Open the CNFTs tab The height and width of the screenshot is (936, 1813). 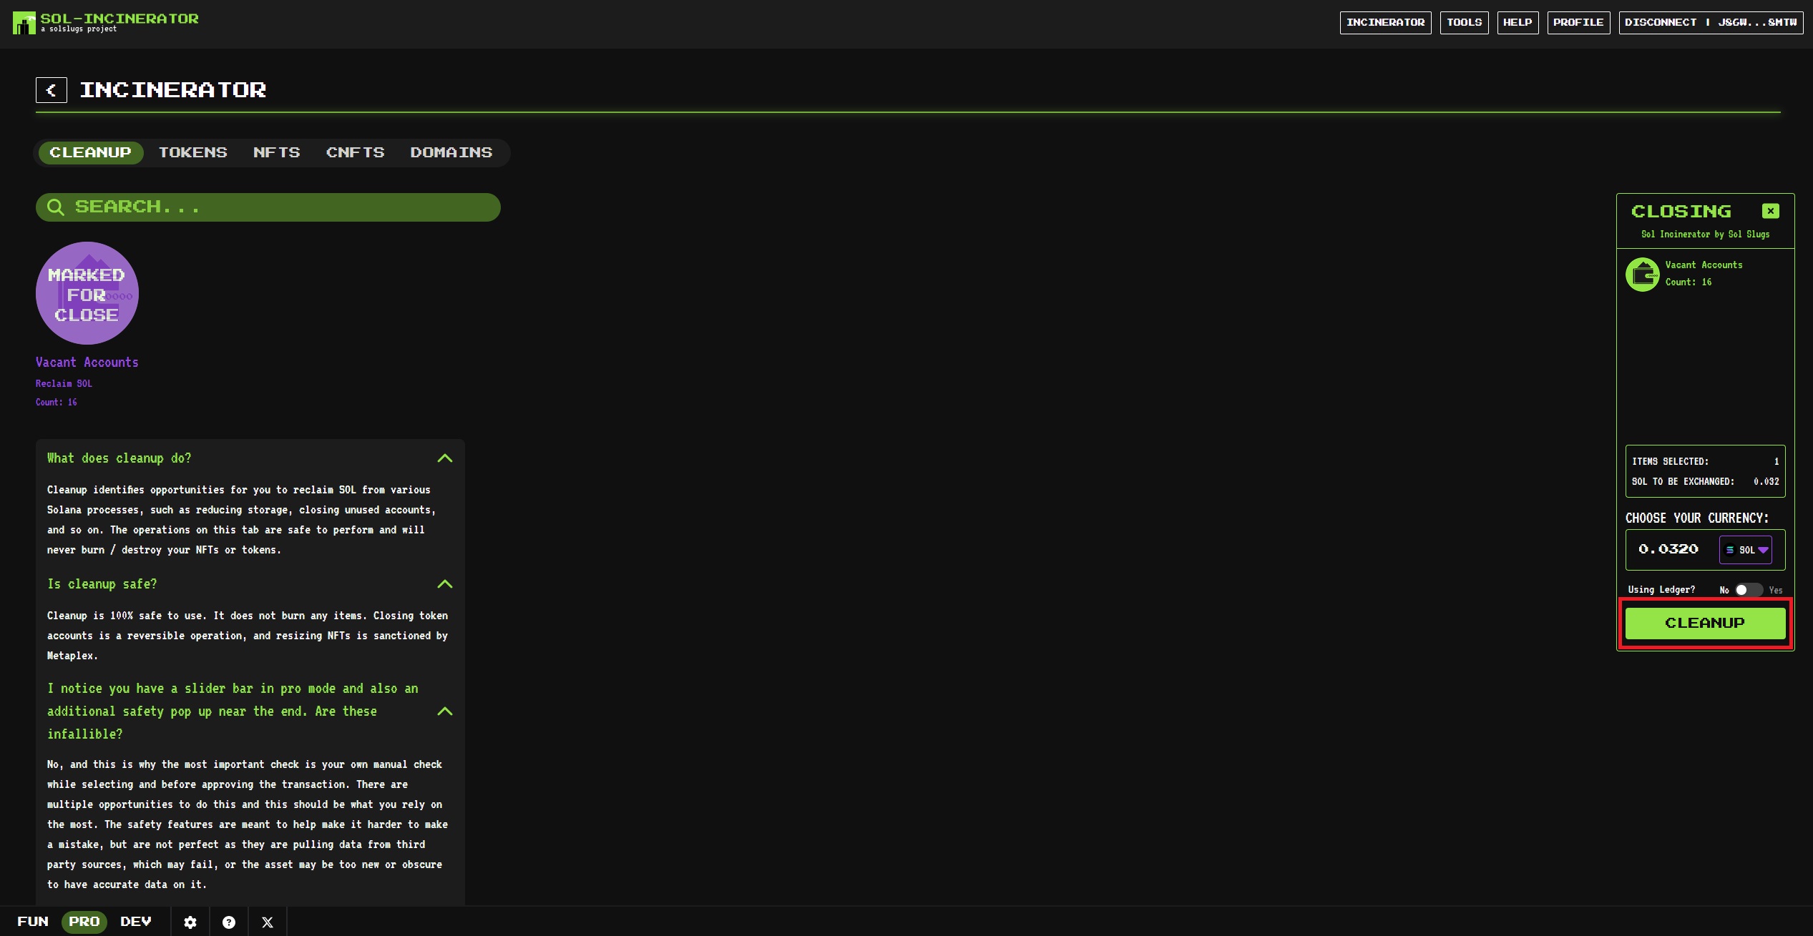pos(355,152)
